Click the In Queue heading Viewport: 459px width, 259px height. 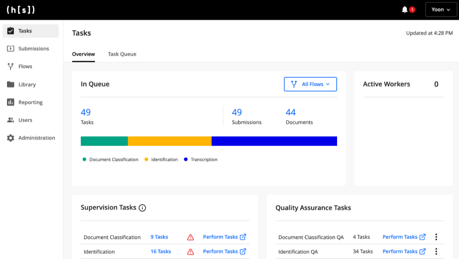point(95,84)
